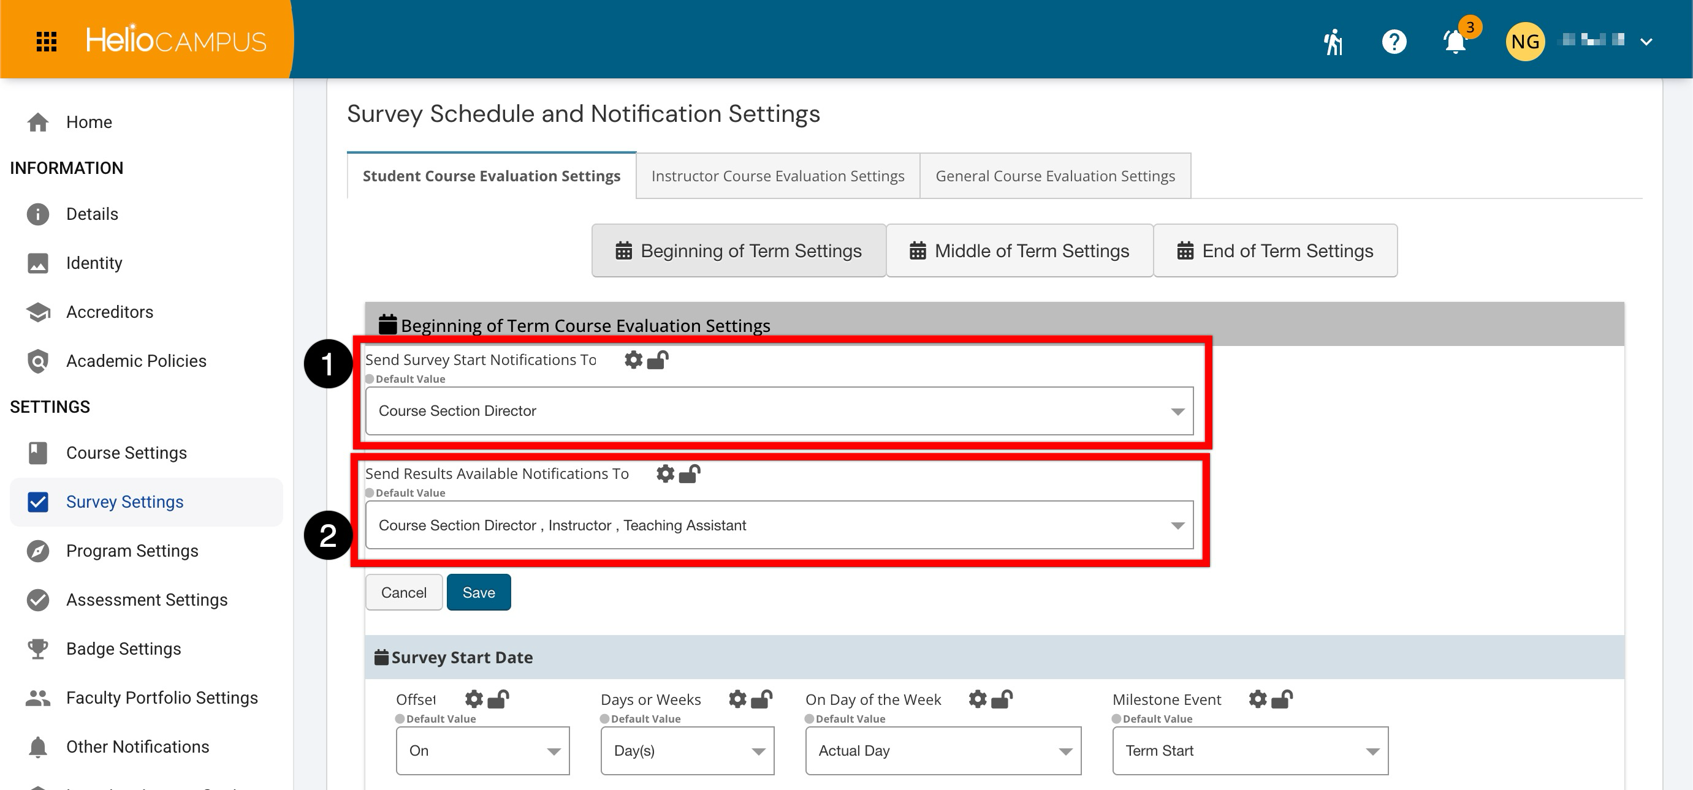Select Beginning of Term Settings
The image size is (1693, 790).
739,251
